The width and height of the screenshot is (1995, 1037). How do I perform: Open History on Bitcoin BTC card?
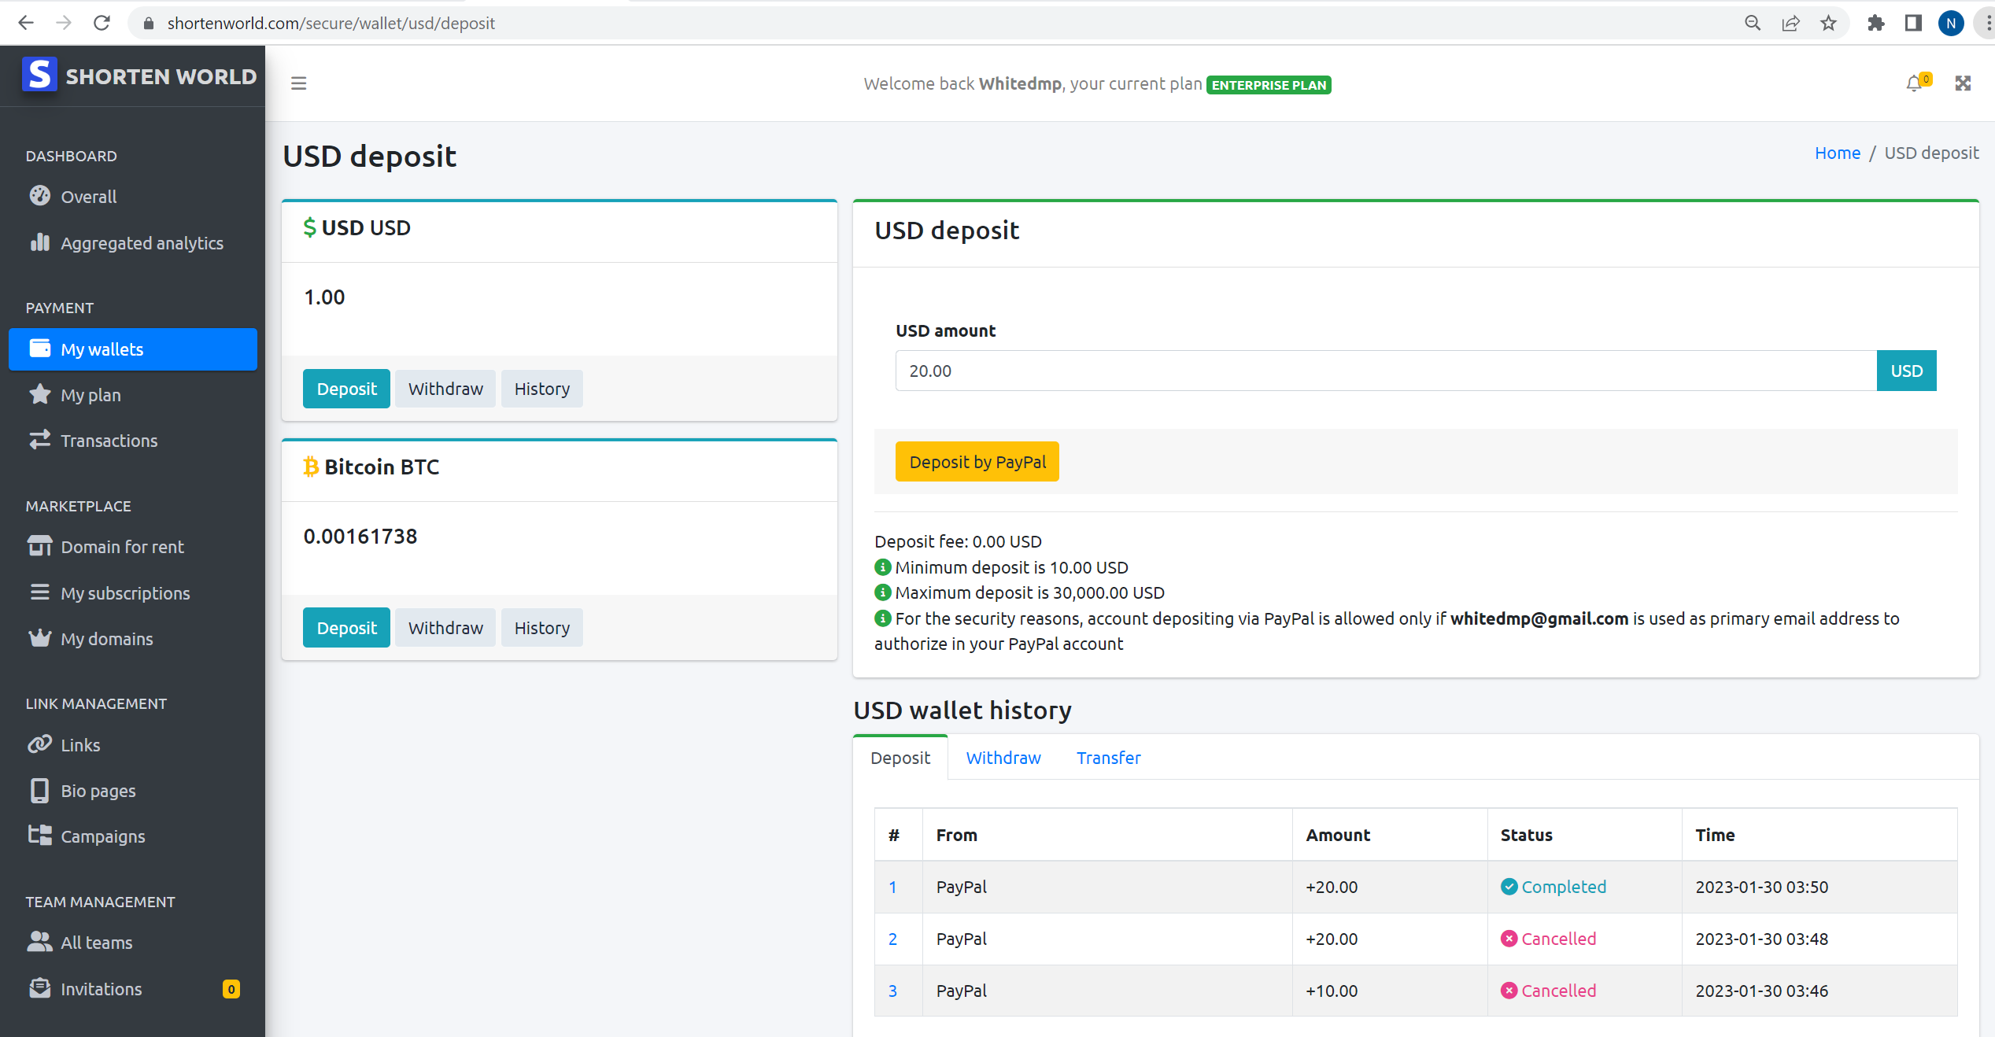541,628
